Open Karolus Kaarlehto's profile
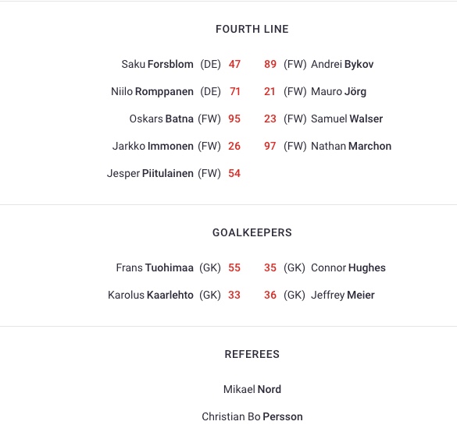This screenshot has width=457, height=439. pos(151,295)
